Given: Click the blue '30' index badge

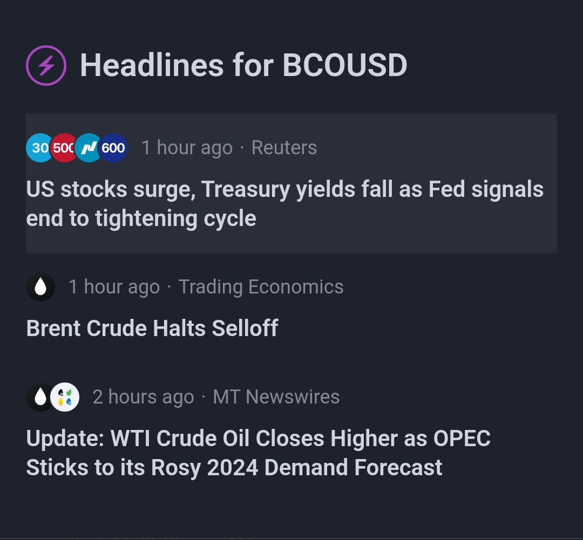Looking at the screenshot, I should [x=39, y=148].
